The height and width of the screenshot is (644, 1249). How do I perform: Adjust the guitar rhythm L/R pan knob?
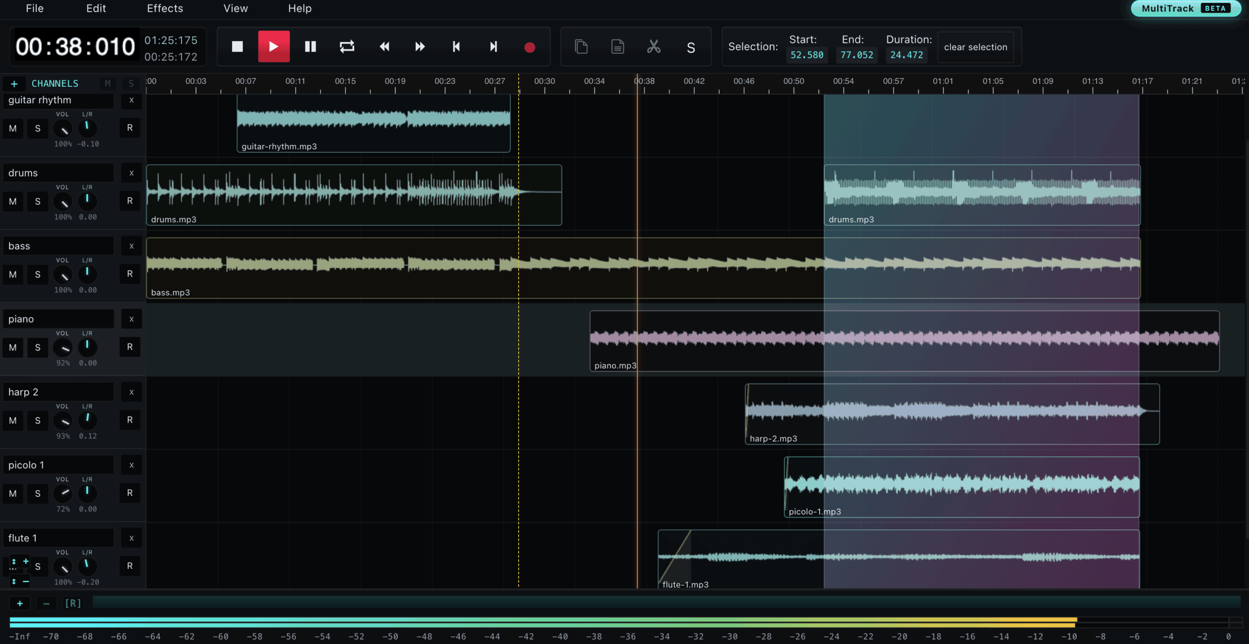(x=87, y=128)
